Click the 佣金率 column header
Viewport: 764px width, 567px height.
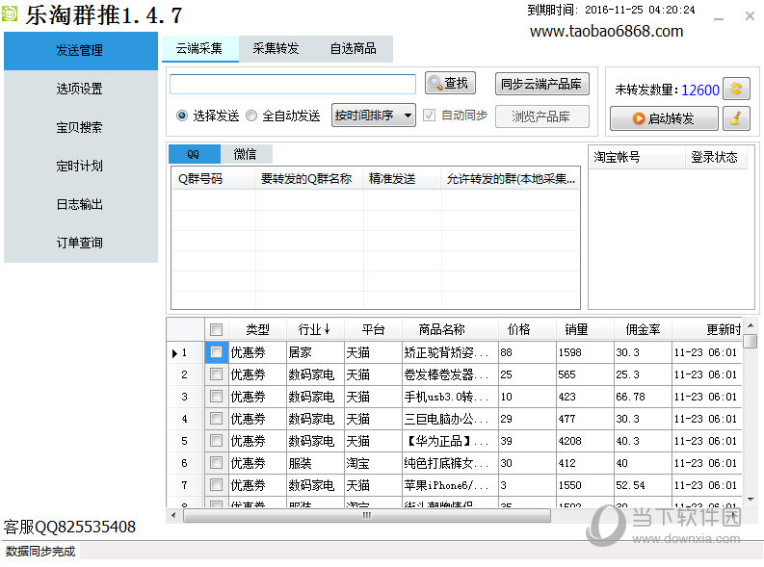click(644, 329)
